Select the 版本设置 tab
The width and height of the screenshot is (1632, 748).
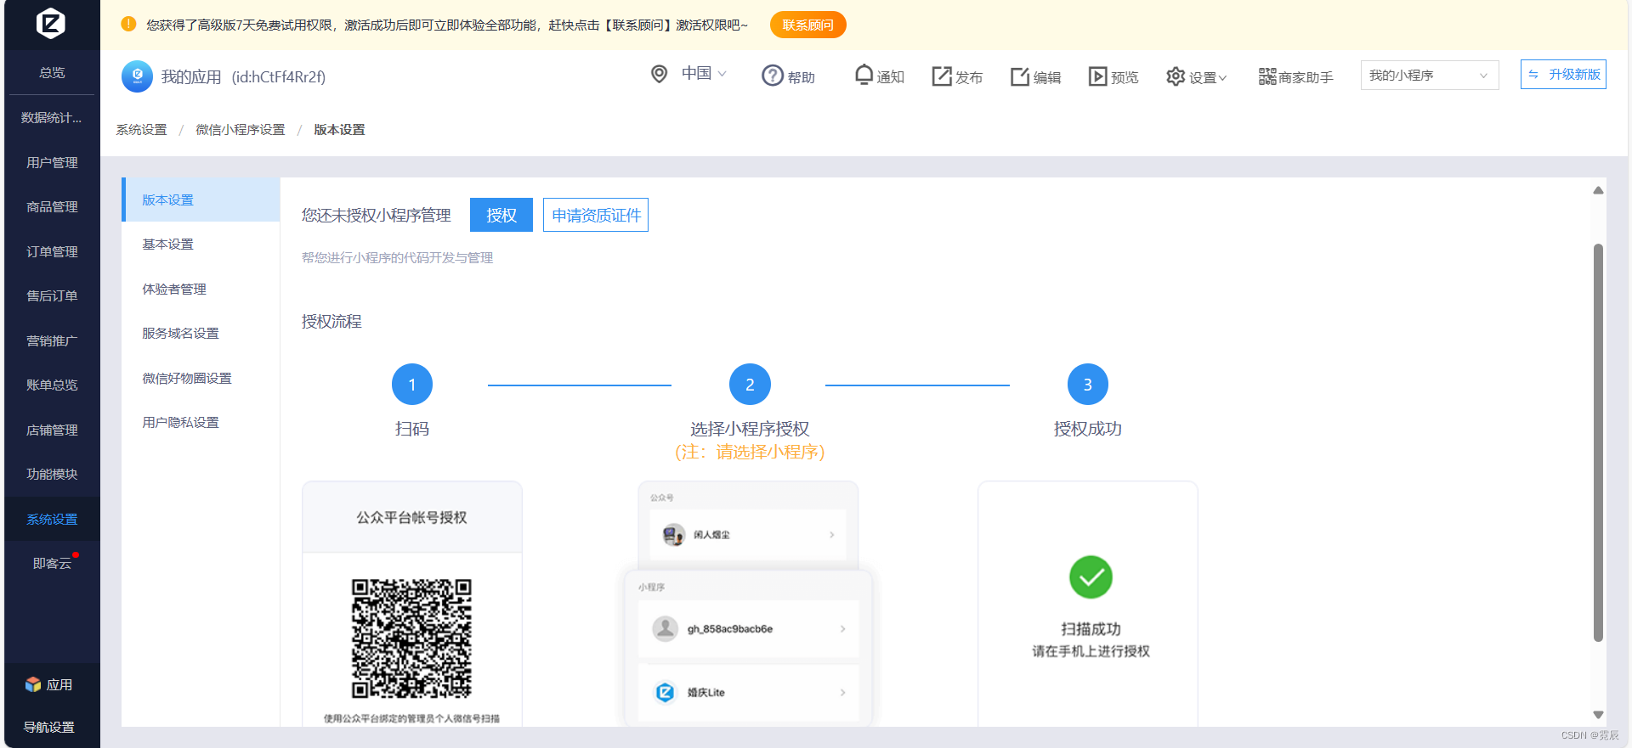pyautogui.click(x=201, y=200)
